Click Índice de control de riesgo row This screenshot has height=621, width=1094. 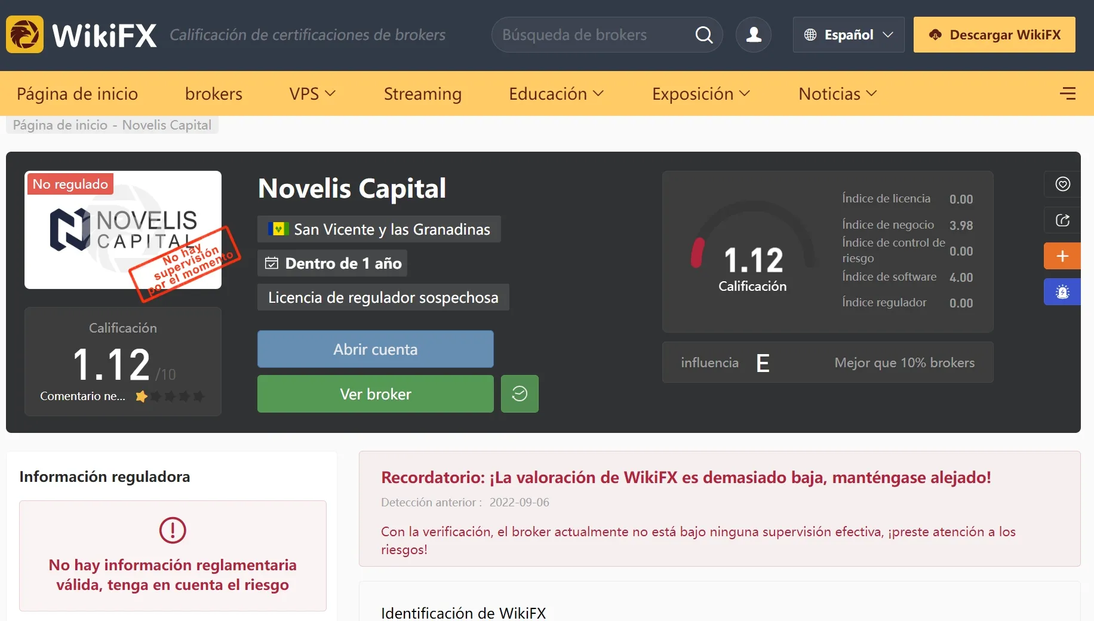pos(908,250)
